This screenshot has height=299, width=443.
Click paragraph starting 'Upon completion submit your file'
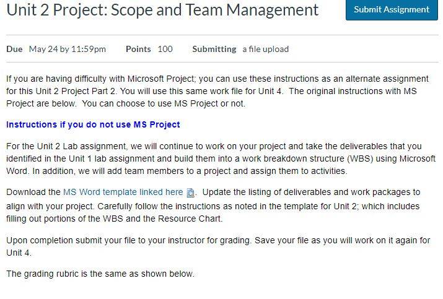pyautogui.click(x=218, y=246)
